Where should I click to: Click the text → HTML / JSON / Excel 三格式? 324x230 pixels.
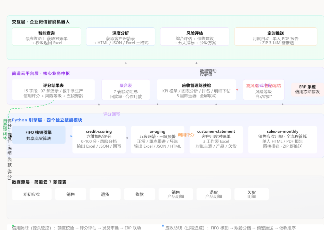pos(120,43)
